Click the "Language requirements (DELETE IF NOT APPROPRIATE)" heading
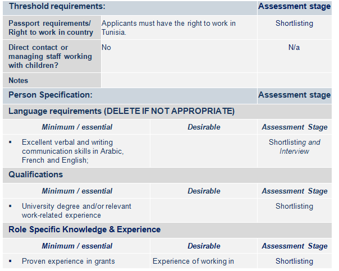339x271 pixels. point(121,111)
